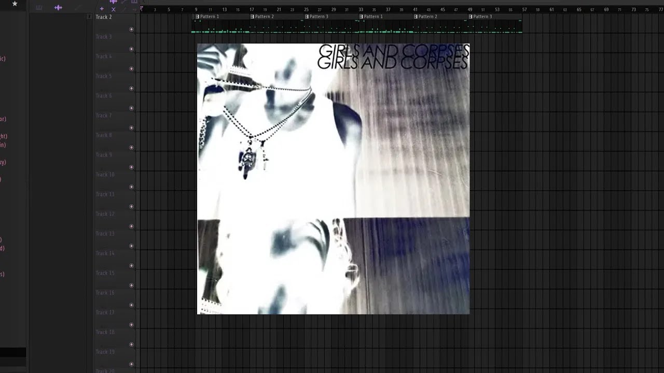Select the Track 16 header label

(105, 293)
